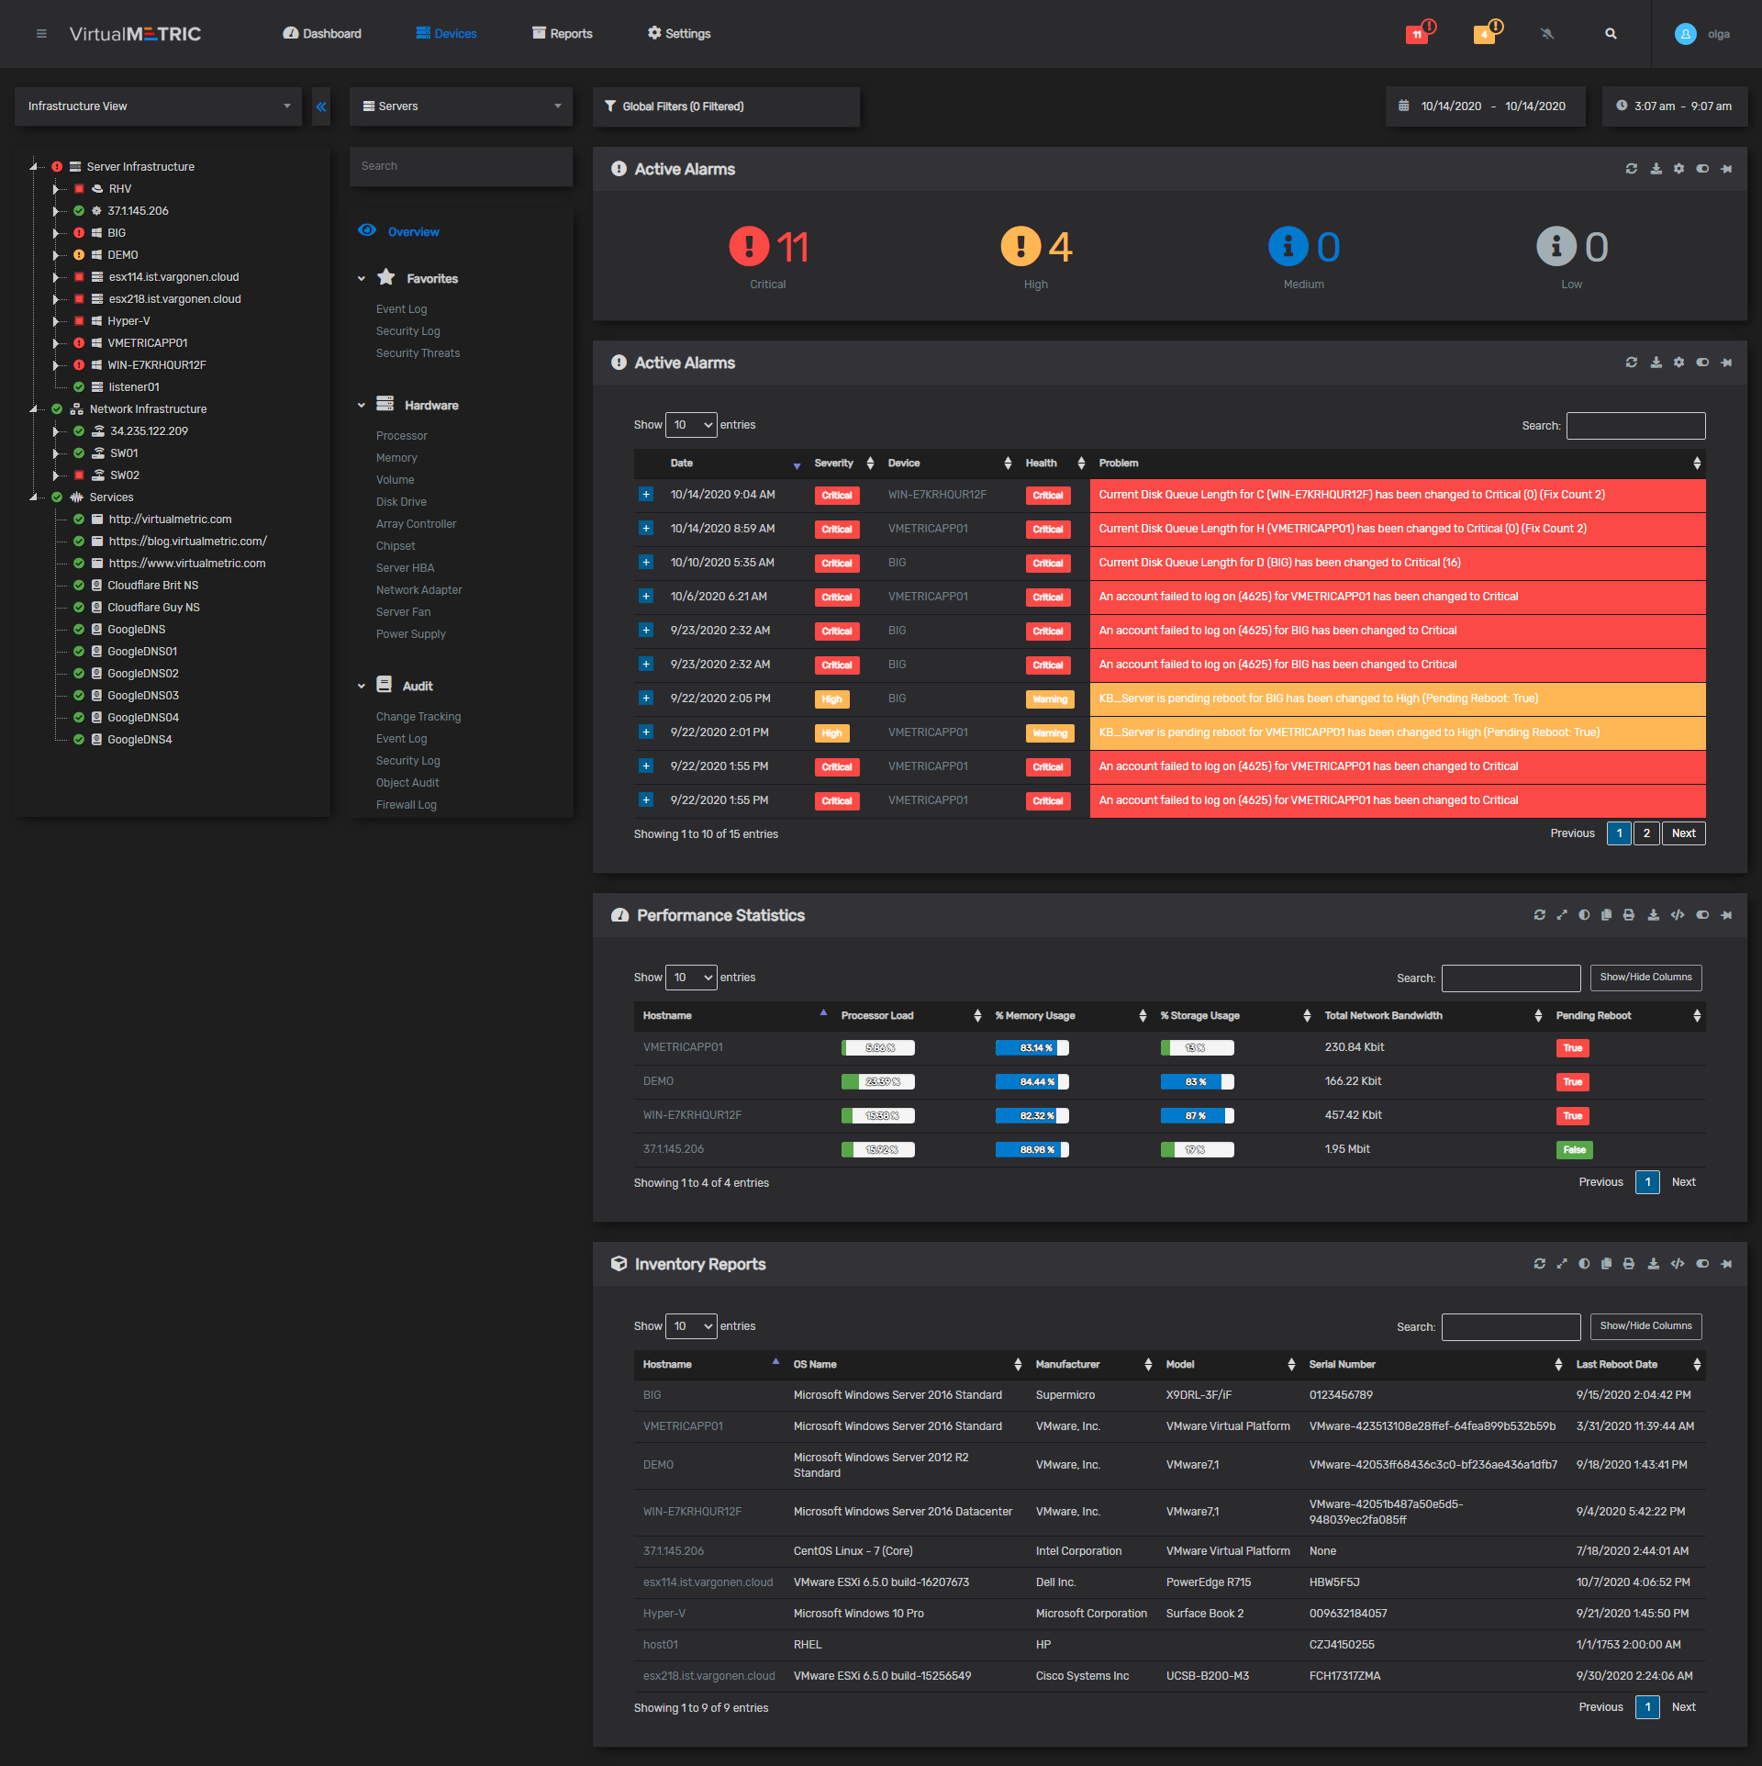This screenshot has height=1766, width=1762.
Task: Toggle the switch in Inventory Reports header
Action: click(x=1702, y=1264)
